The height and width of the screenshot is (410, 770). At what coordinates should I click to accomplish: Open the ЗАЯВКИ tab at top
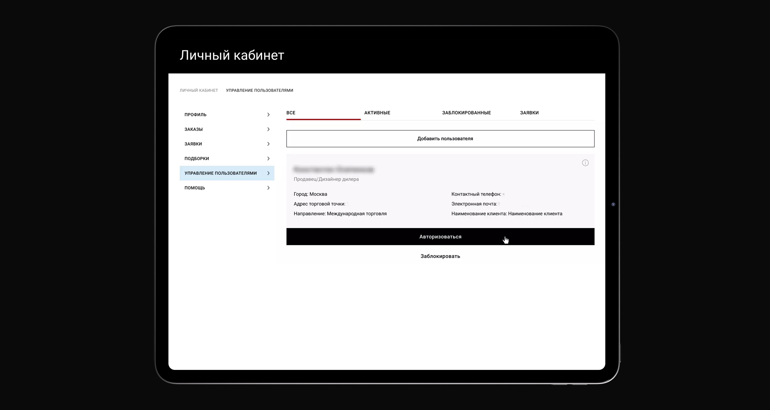529,113
